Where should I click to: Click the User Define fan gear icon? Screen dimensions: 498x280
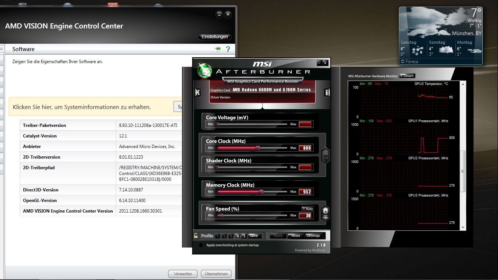pyautogui.click(x=326, y=213)
